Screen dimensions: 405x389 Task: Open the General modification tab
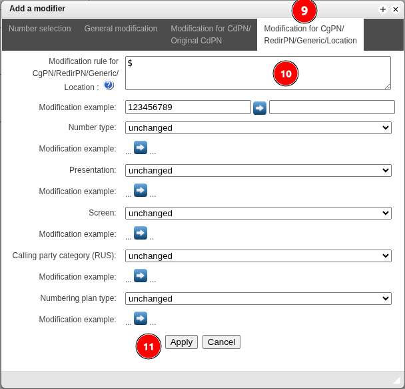(x=121, y=29)
